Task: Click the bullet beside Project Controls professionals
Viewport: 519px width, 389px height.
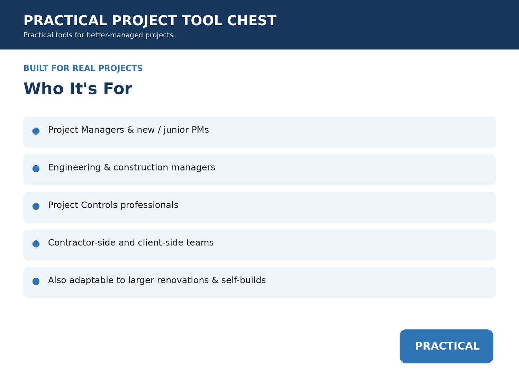Action: click(x=36, y=206)
